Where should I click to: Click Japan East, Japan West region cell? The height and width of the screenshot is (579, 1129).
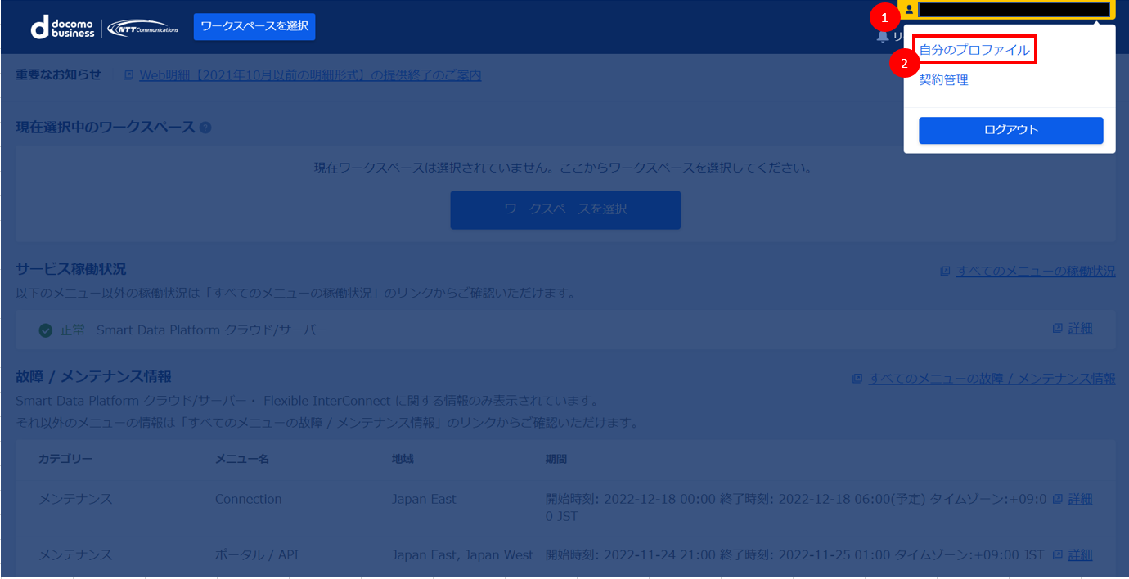pyautogui.click(x=462, y=554)
